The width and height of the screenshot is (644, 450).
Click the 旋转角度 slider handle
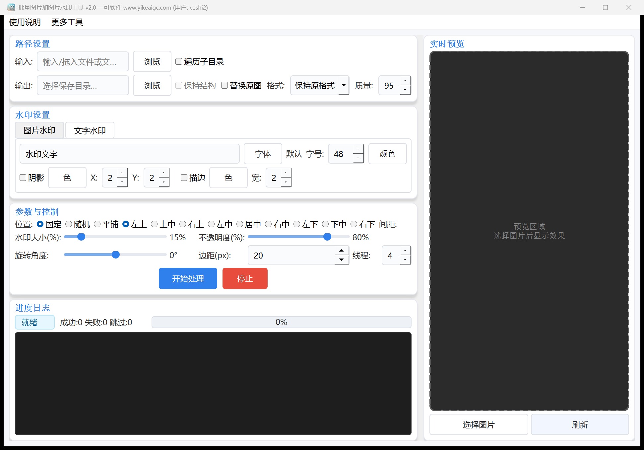pos(116,255)
